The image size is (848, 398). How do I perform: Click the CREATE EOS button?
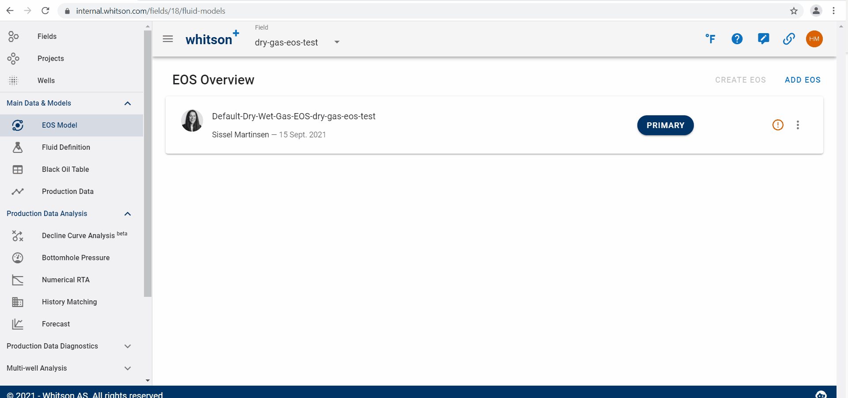(740, 80)
